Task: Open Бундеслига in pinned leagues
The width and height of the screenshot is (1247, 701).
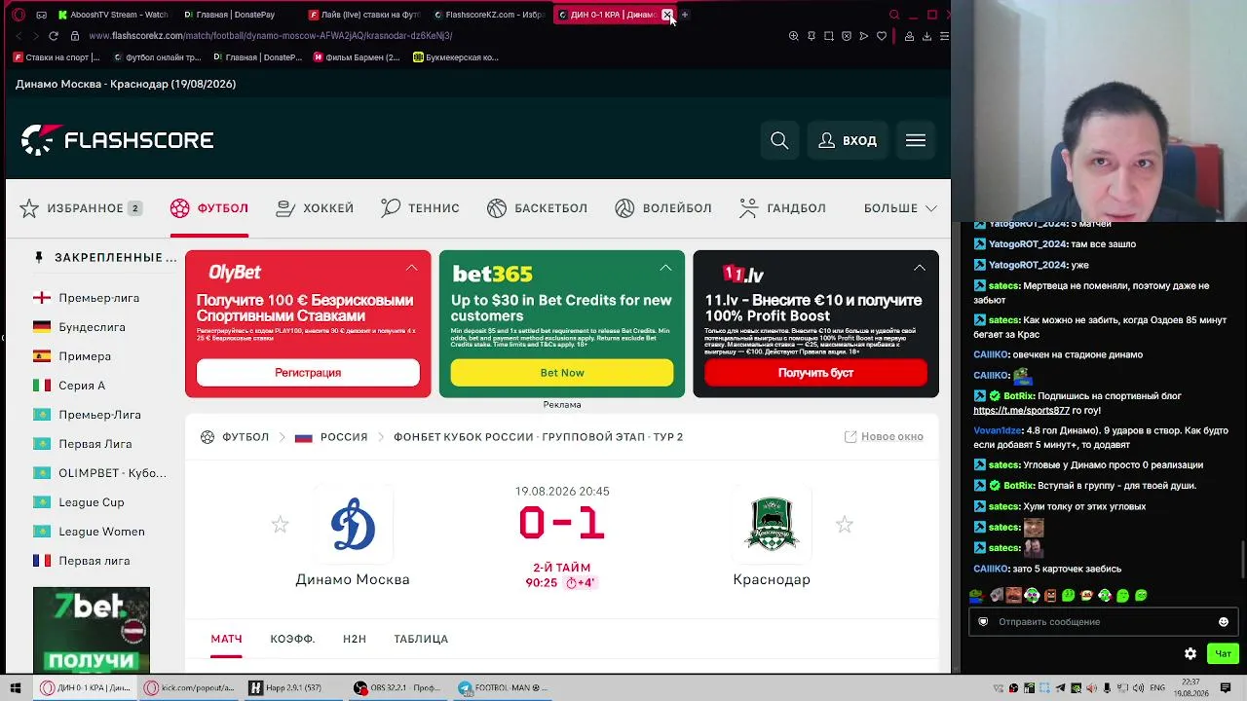Action: [x=92, y=327]
